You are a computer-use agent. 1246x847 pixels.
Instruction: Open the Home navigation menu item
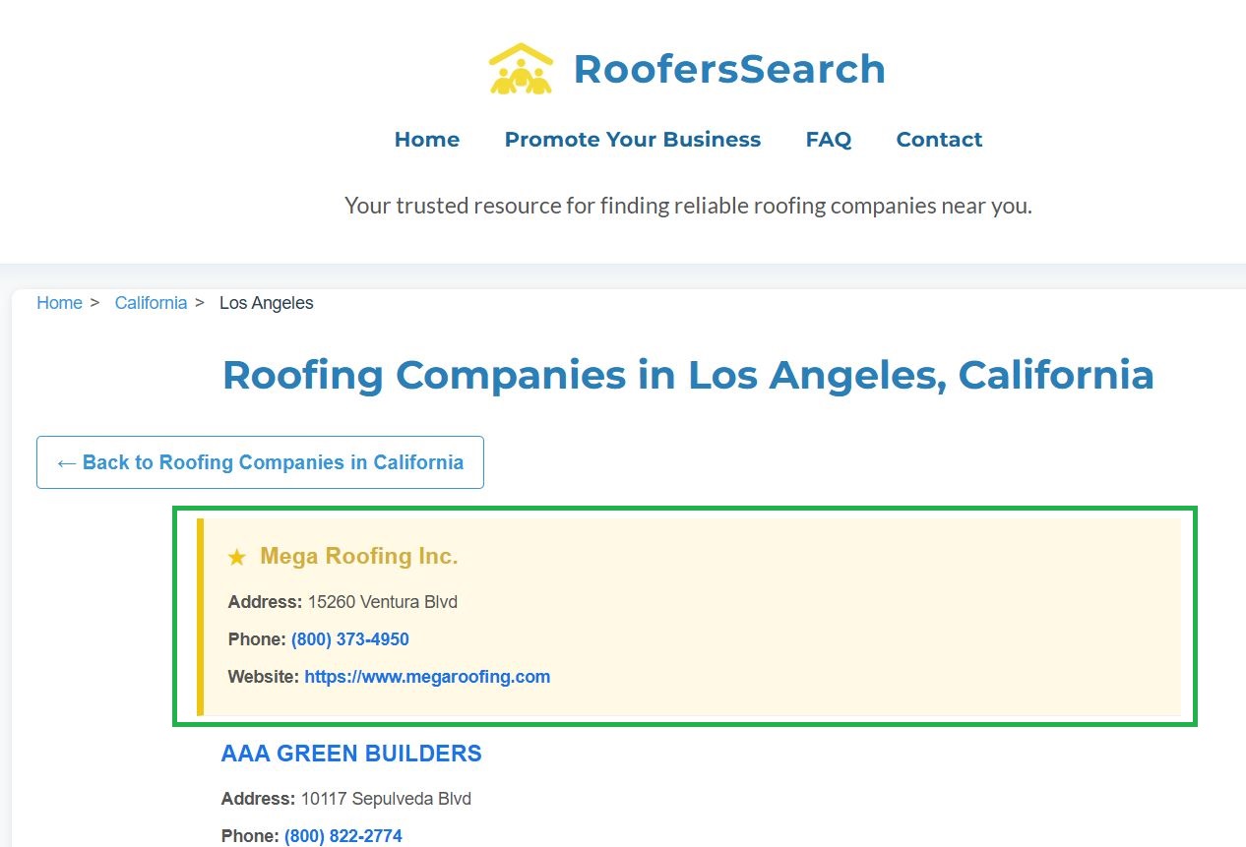point(426,140)
